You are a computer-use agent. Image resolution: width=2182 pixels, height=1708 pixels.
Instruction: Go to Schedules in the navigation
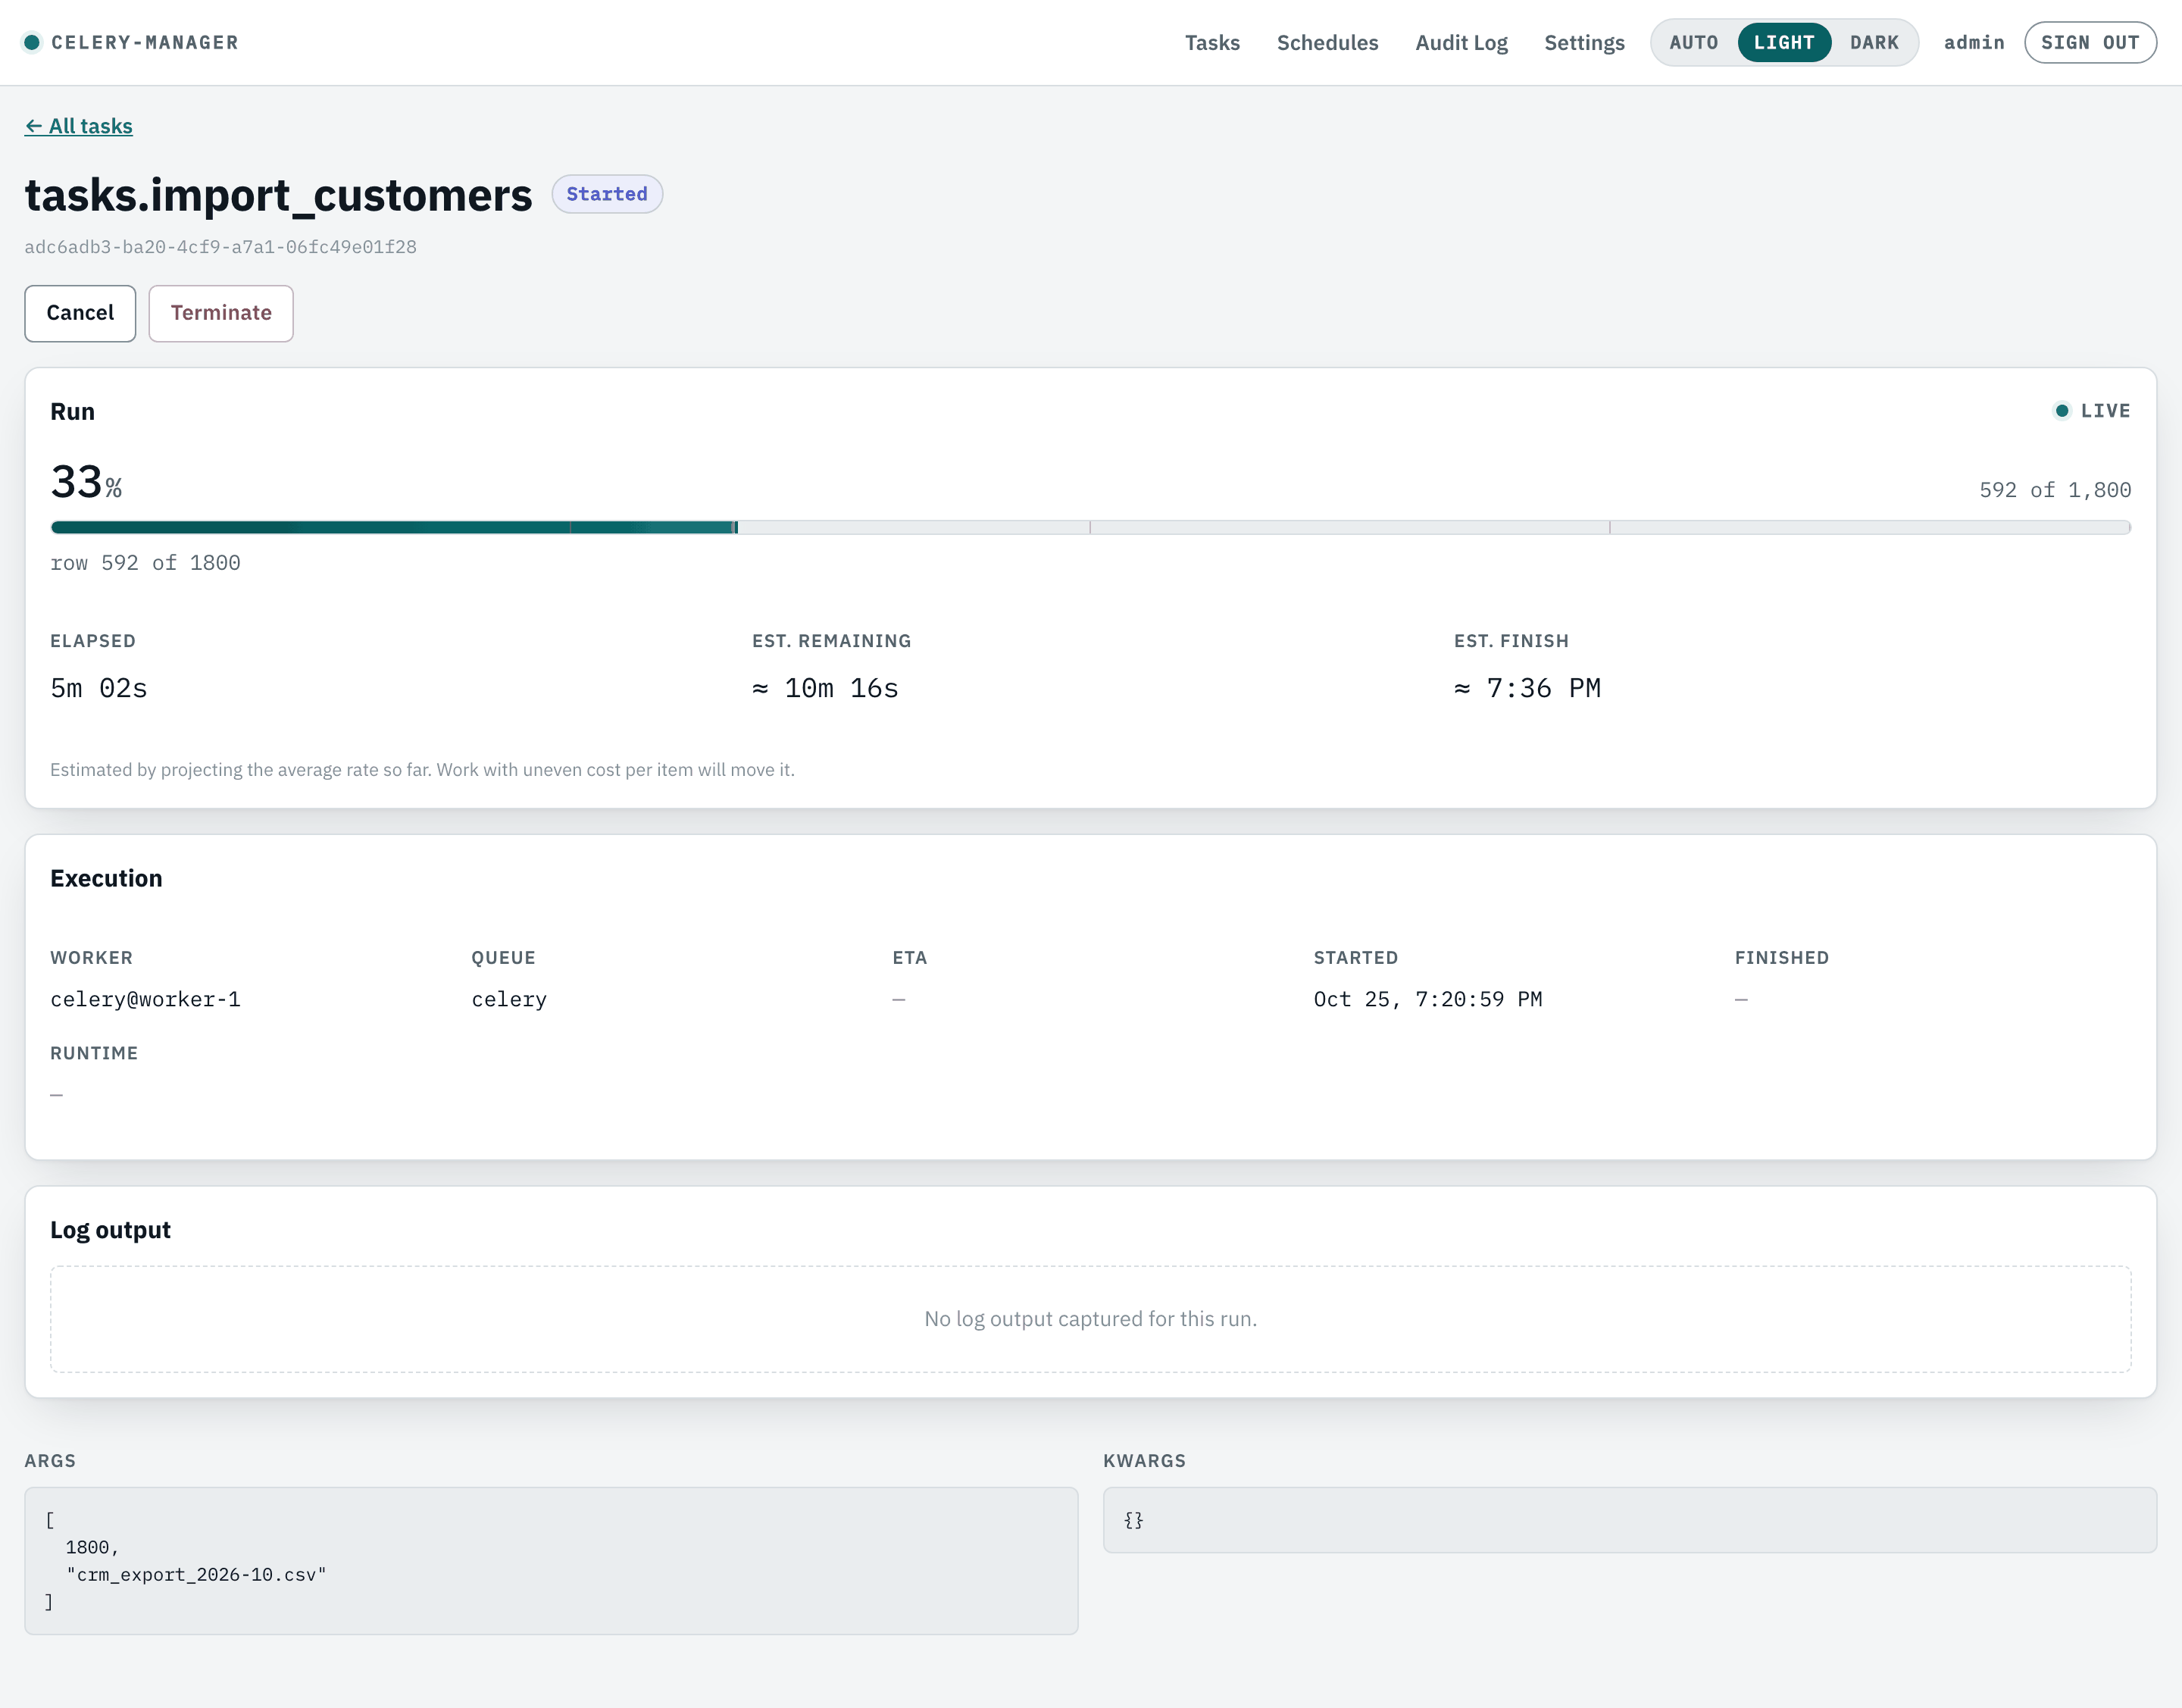tap(1327, 42)
